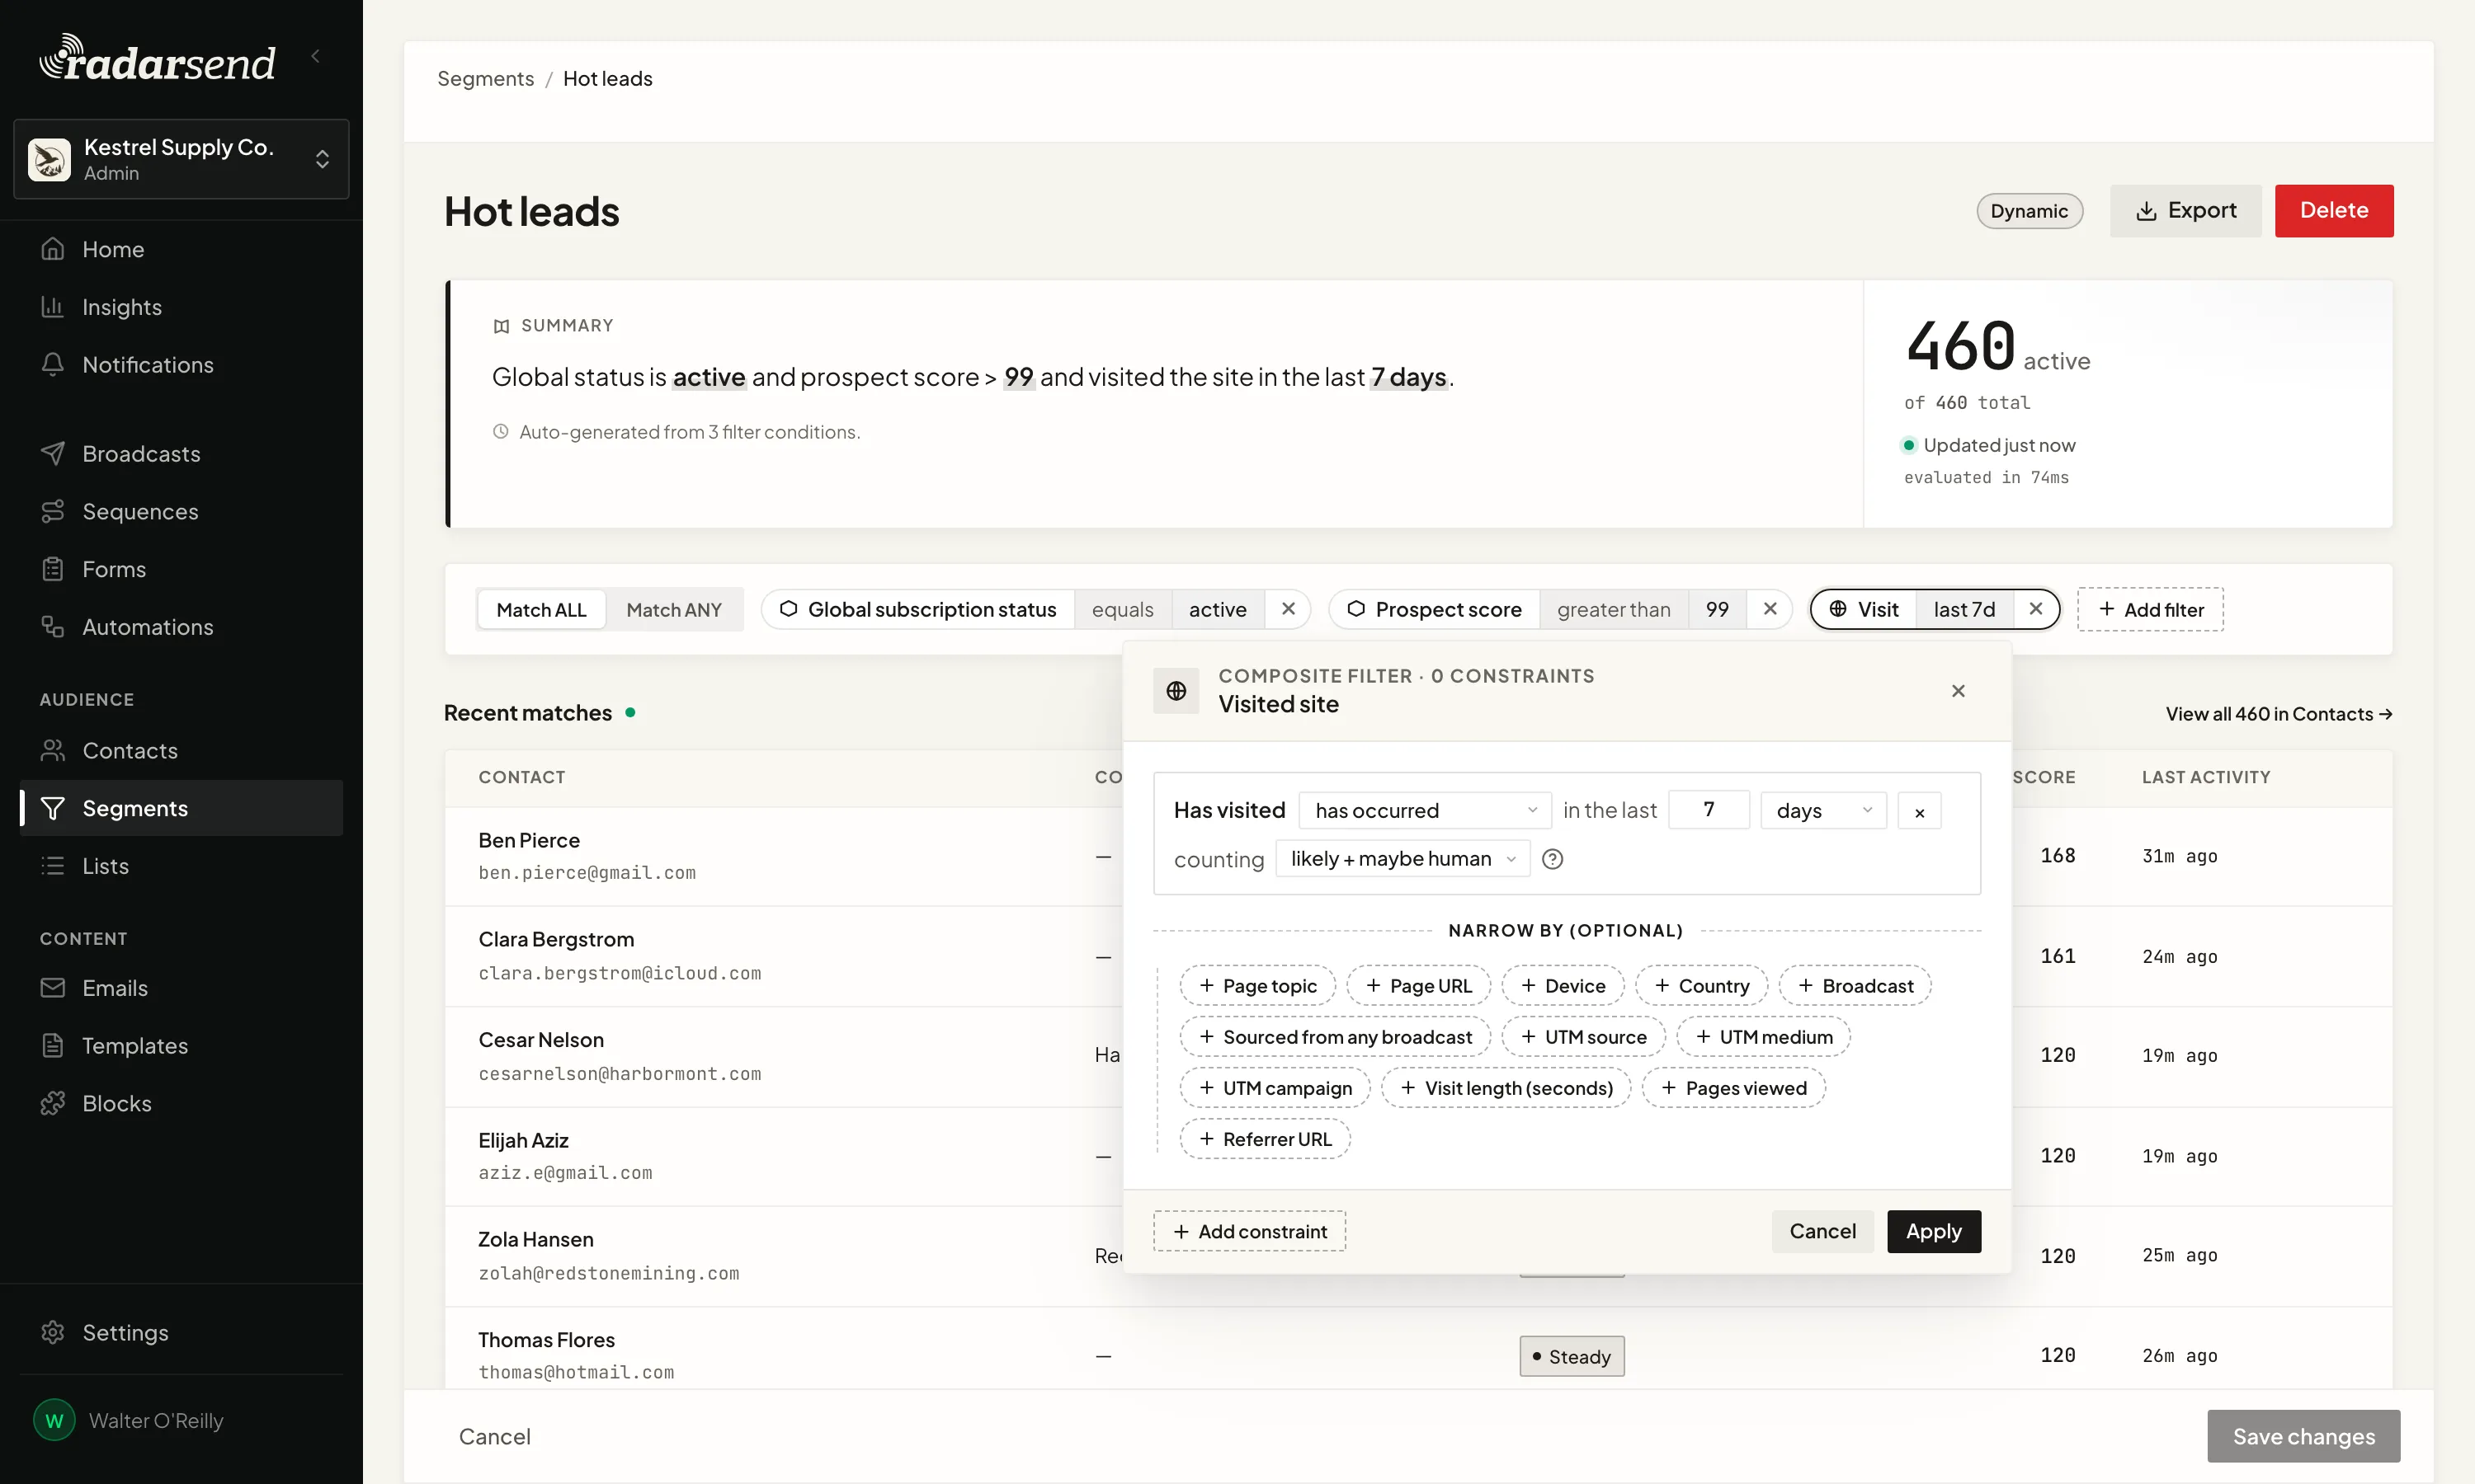Open the Global subscription status filter
The image size is (2475, 1484).
point(918,609)
